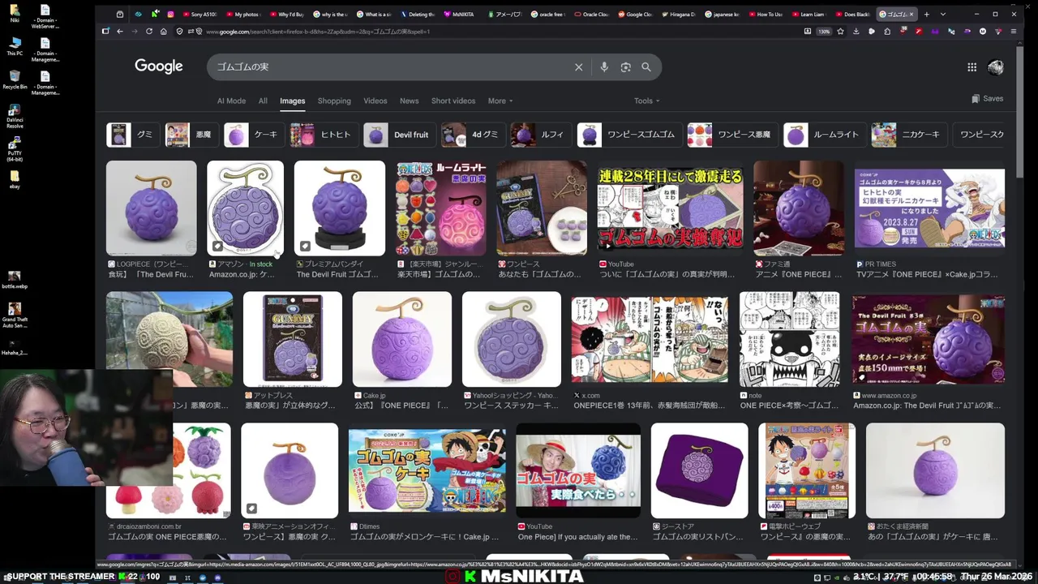1038x584 pixels.
Task: Start voice search with microphone icon
Action: pyautogui.click(x=604, y=67)
